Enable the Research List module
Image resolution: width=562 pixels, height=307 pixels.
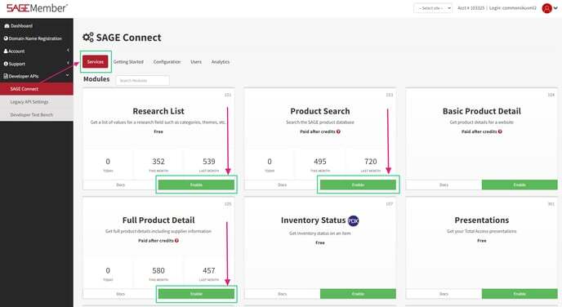click(x=196, y=185)
